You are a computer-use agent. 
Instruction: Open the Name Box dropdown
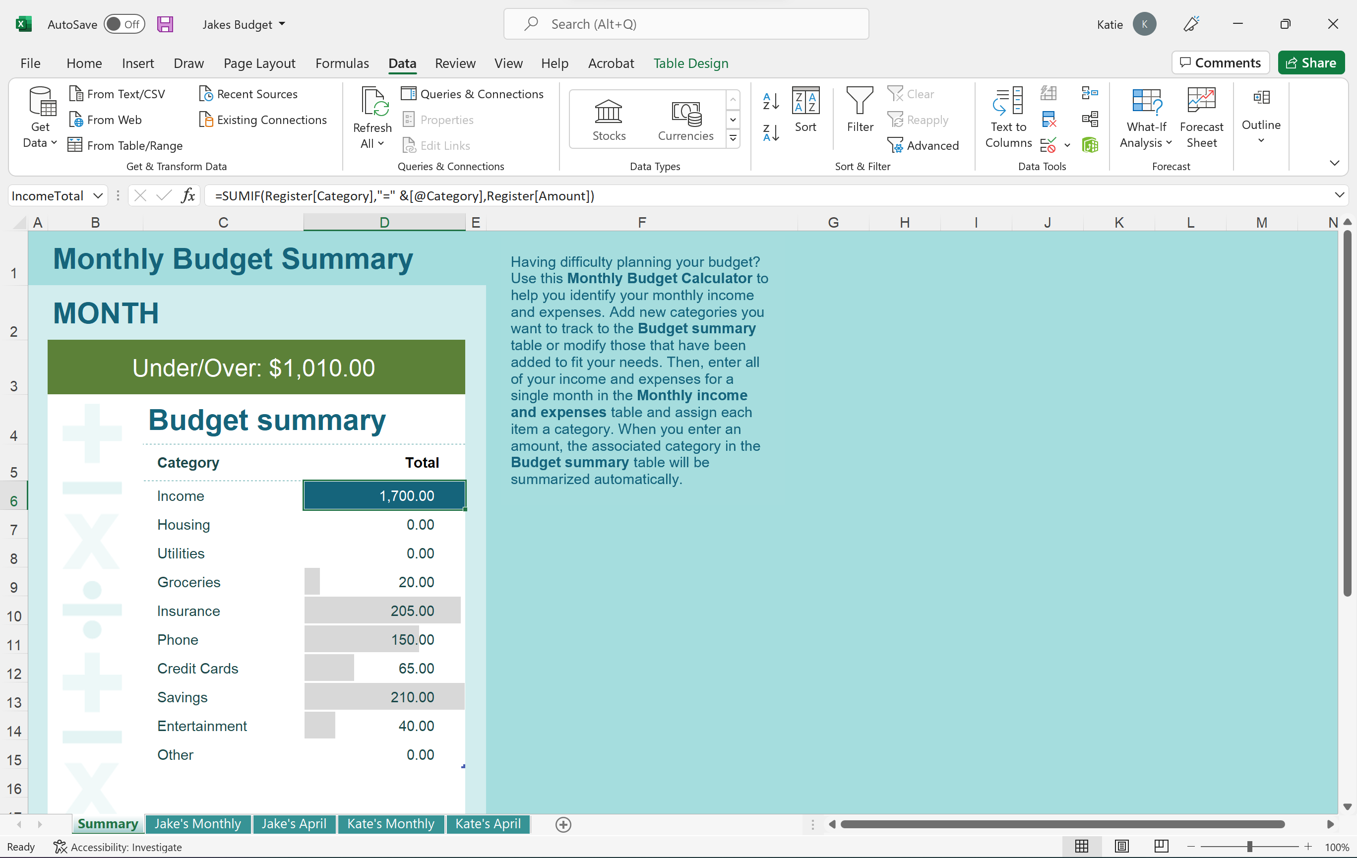[x=98, y=195]
